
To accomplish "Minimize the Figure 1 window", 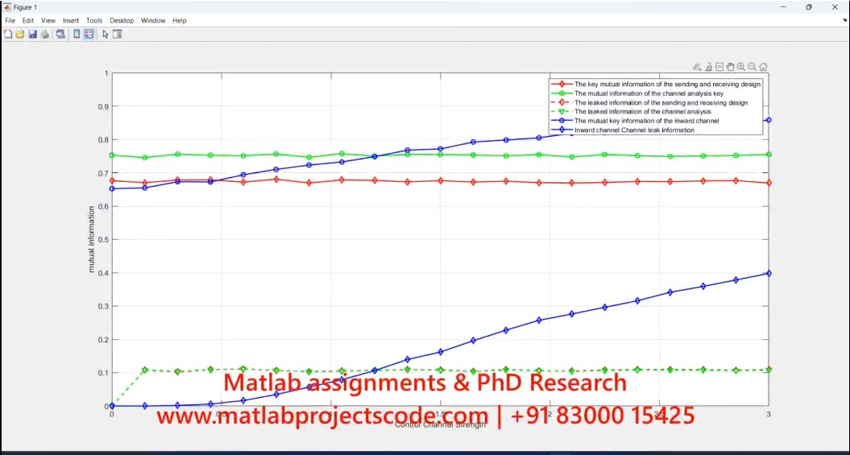I will point(783,7).
